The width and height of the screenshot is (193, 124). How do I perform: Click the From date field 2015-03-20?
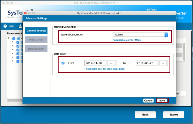click(x=95, y=63)
